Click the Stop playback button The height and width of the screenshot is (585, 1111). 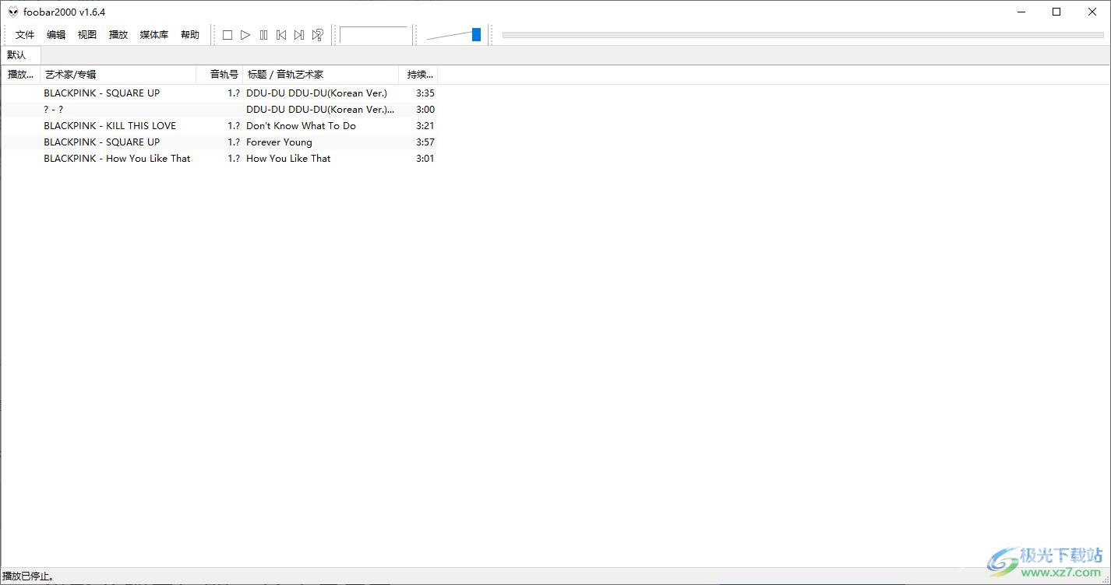coord(227,35)
